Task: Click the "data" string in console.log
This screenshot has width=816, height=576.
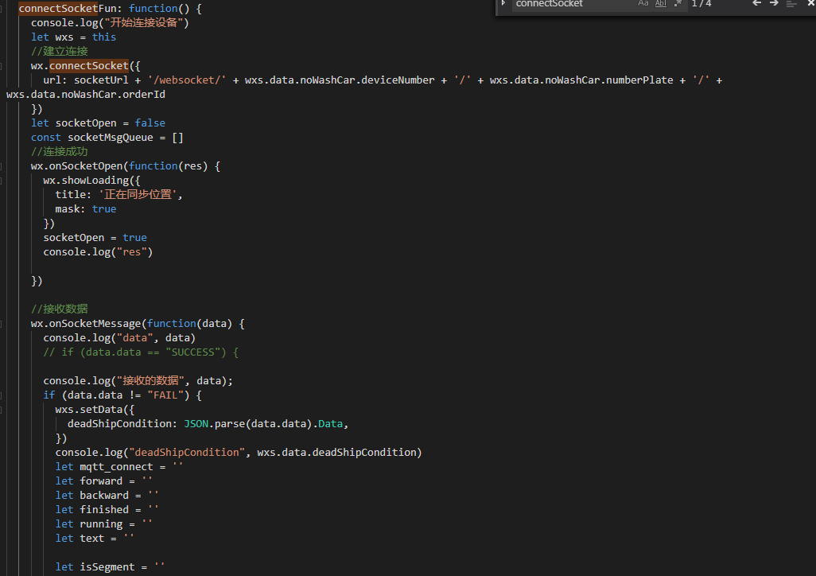Action: click(134, 338)
